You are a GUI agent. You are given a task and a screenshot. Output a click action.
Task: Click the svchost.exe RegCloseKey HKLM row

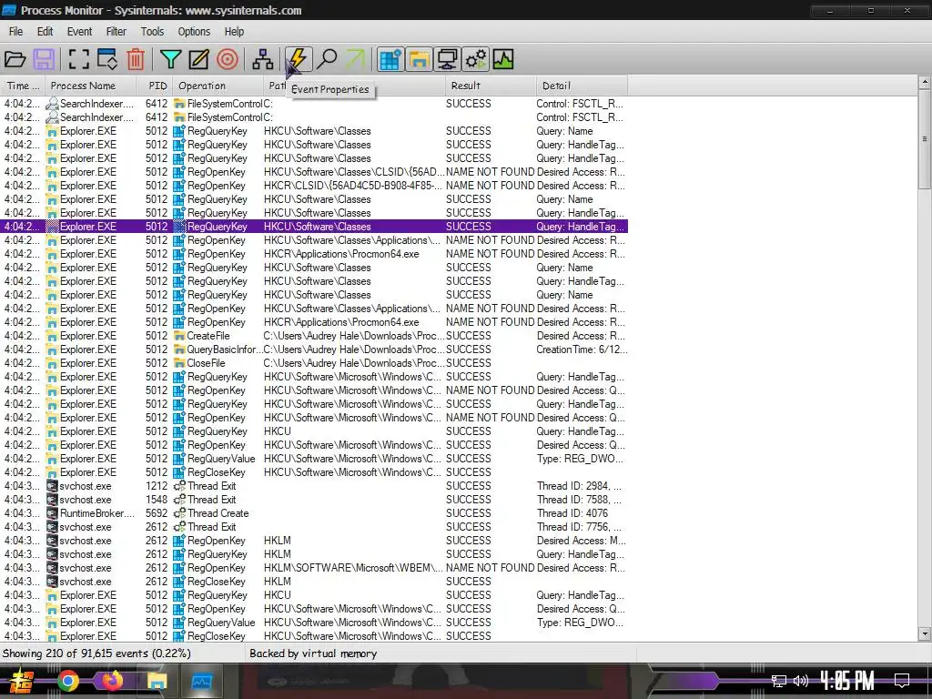[x=314, y=582]
